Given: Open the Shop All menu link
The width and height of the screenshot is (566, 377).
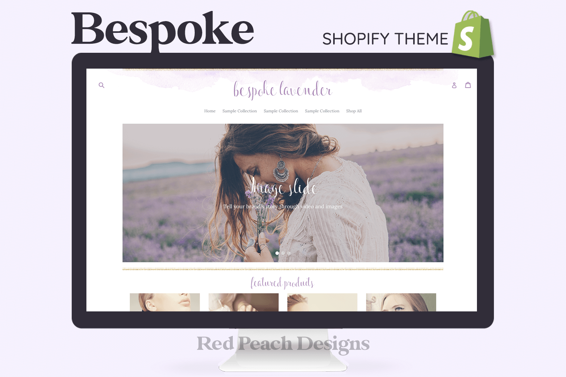Looking at the screenshot, I should [354, 111].
